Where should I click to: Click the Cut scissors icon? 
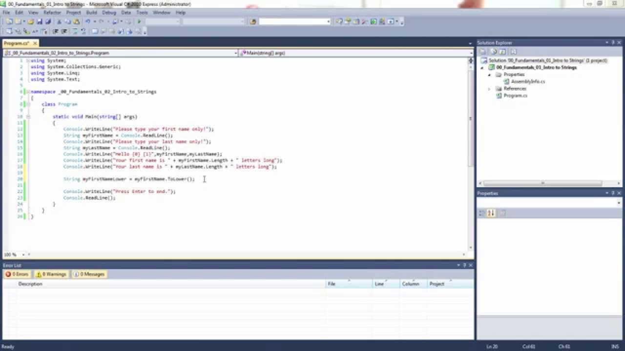(x=59, y=21)
